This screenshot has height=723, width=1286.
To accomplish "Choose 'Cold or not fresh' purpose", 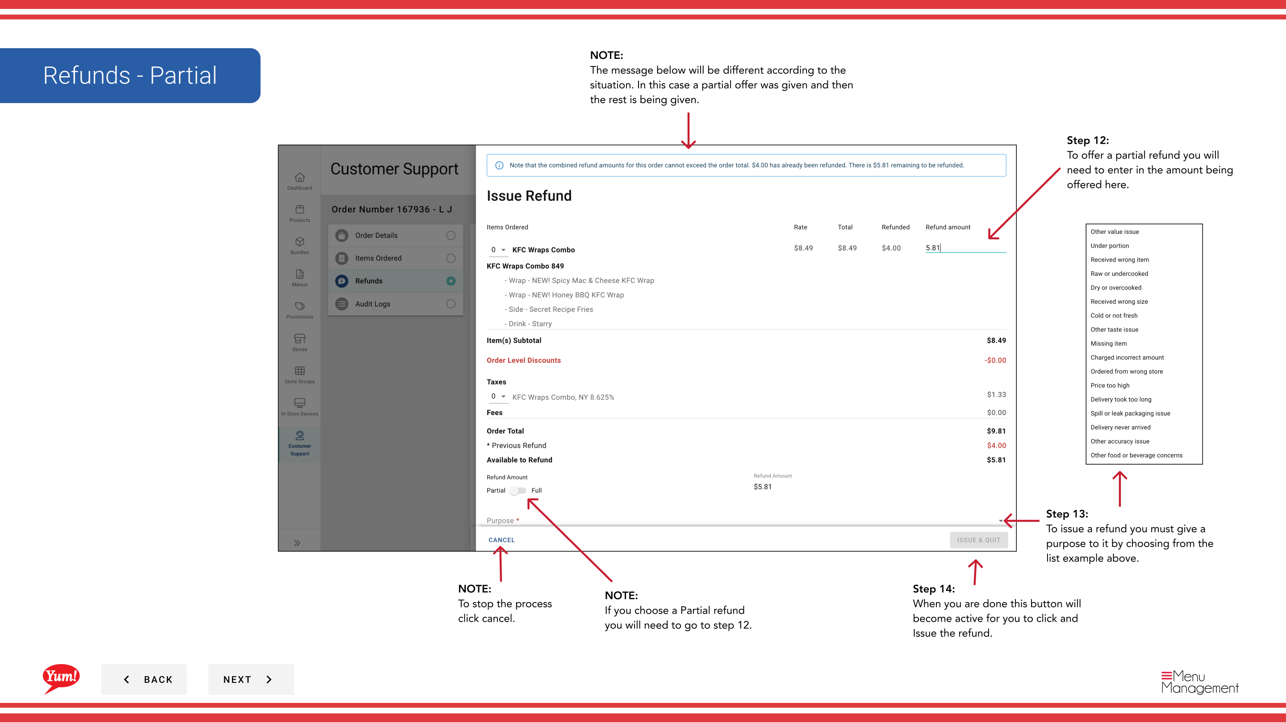I will coord(1114,316).
